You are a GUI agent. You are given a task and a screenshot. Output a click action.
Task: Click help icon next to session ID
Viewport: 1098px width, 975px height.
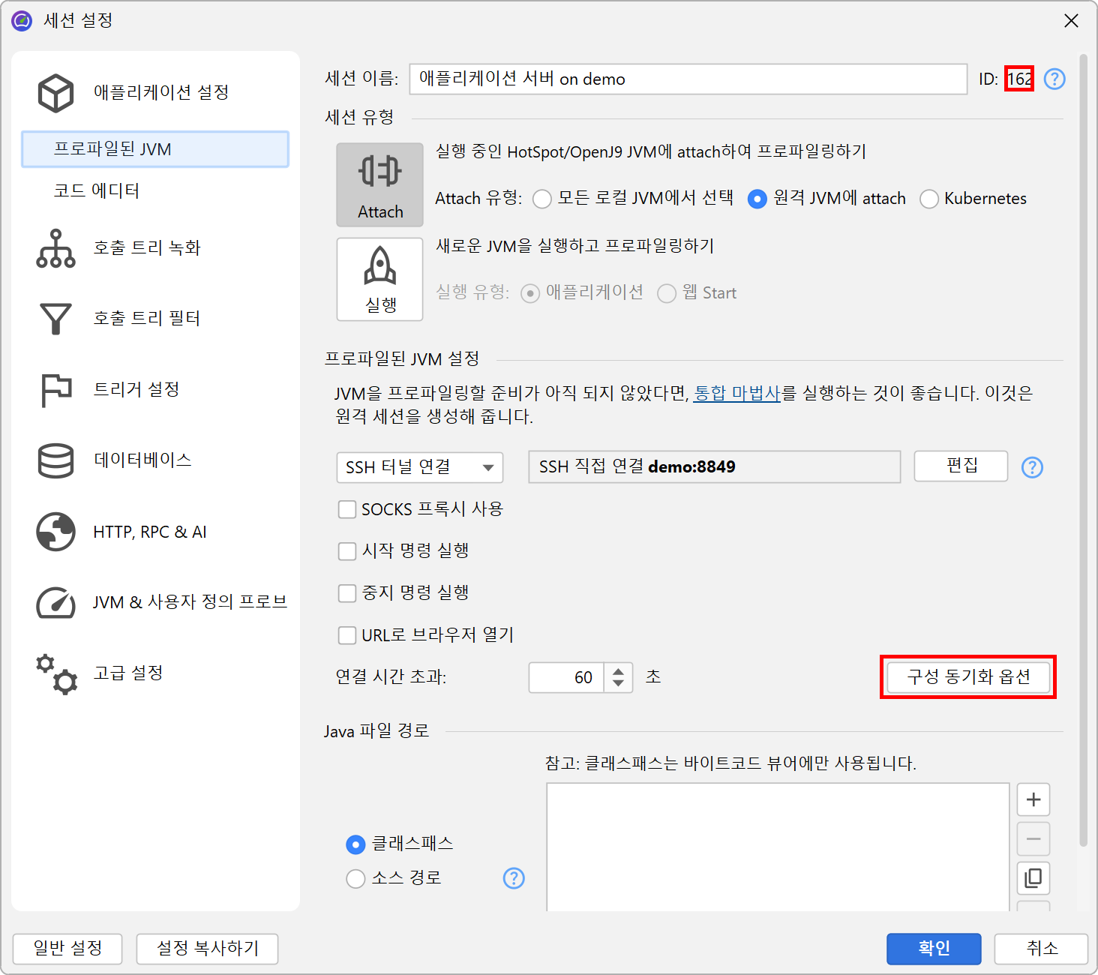pyautogui.click(x=1054, y=79)
